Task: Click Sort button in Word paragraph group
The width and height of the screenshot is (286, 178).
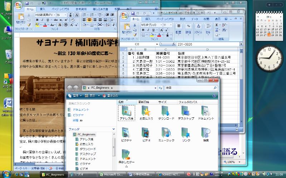Action: tap(108, 25)
